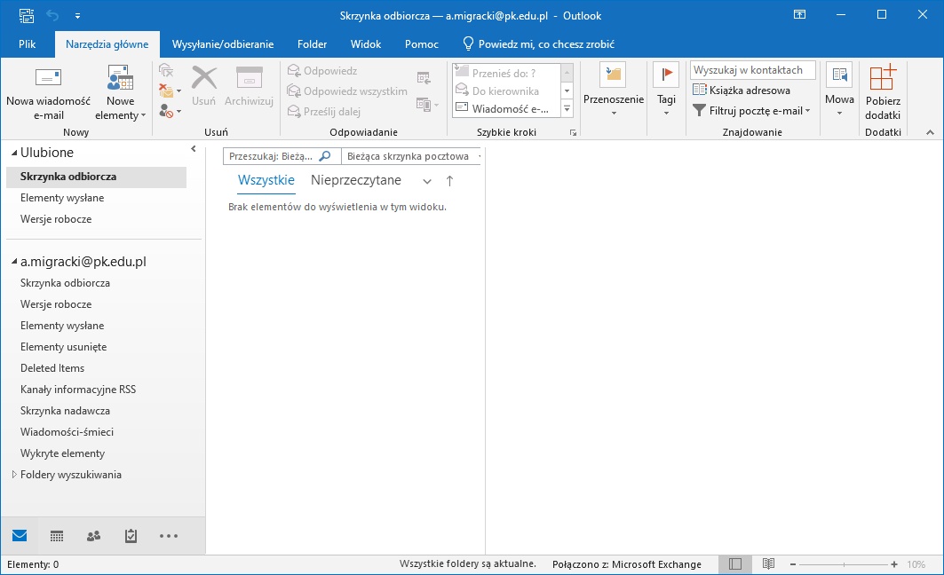Select the Wiadomości-śmieci junk folder
Screen dimensions: 944x575
67,432
